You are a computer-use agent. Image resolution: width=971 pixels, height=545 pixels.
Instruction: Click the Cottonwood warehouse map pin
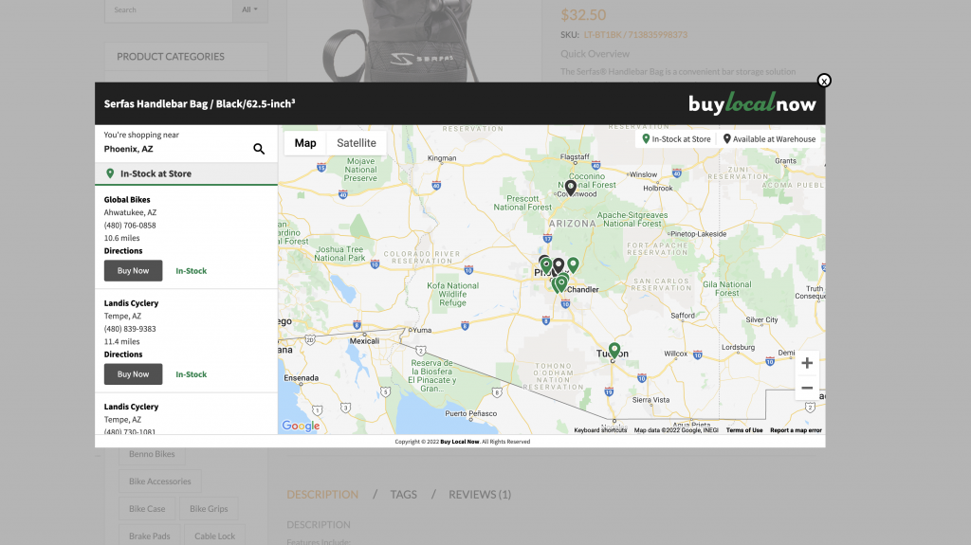click(571, 188)
